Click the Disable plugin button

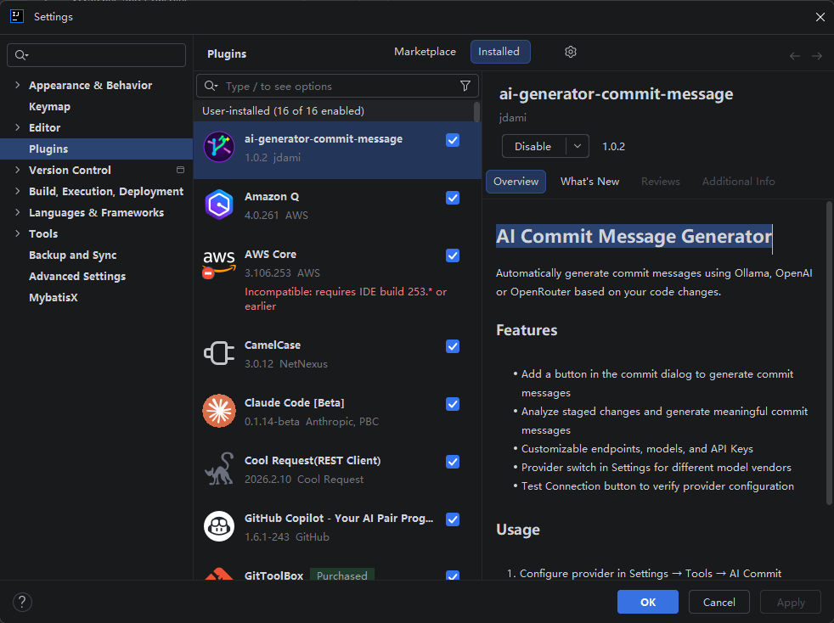pyautogui.click(x=533, y=146)
